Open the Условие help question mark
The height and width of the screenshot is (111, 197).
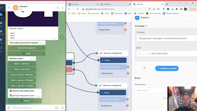click(146, 26)
